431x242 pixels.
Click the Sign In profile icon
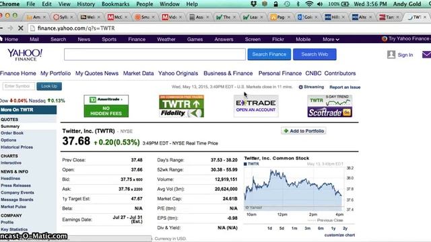391,54
